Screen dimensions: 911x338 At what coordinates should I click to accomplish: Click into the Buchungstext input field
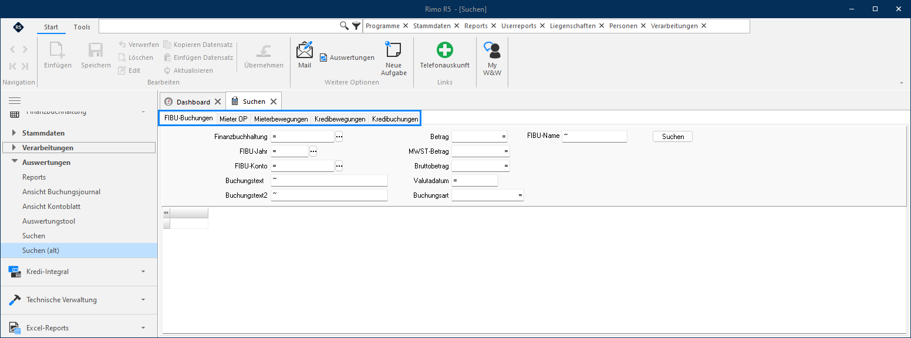coord(329,180)
